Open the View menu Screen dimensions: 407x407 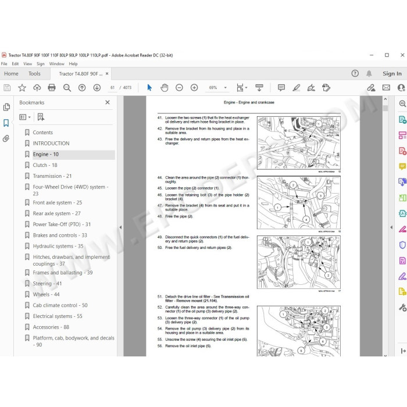tap(27, 64)
